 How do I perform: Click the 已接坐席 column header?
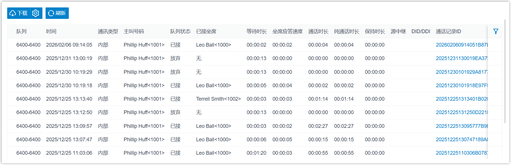tap(206, 31)
